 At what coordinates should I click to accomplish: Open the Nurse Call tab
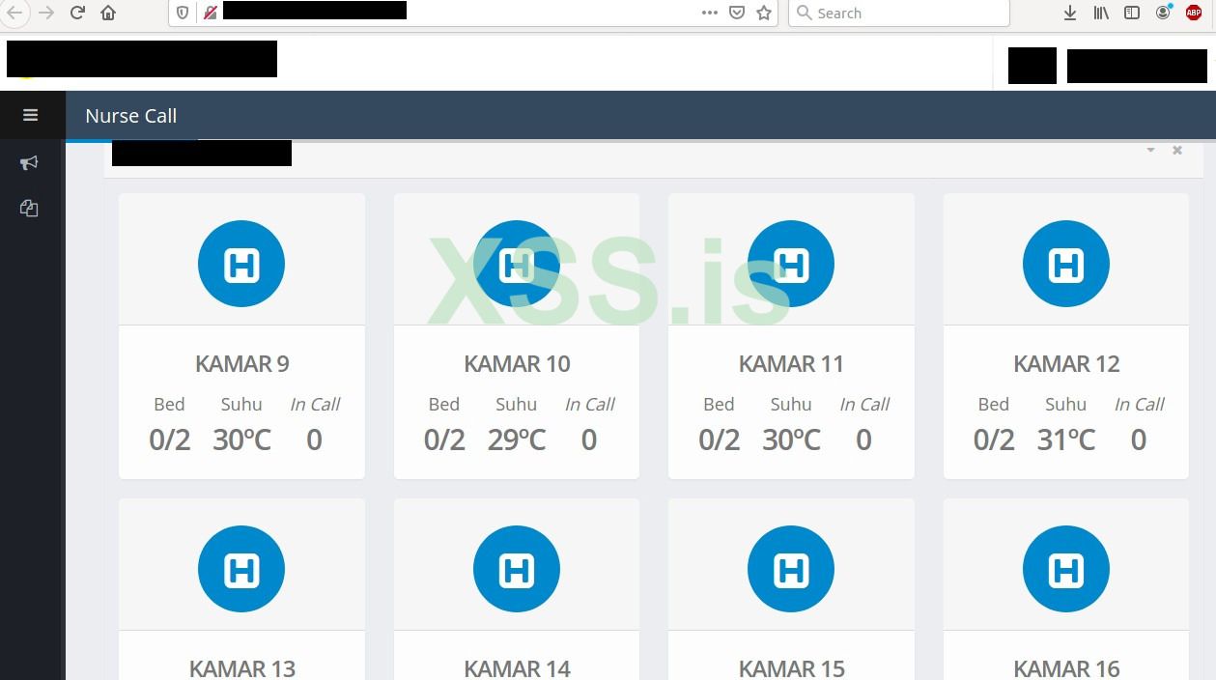pyautogui.click(x=131, y=116)
